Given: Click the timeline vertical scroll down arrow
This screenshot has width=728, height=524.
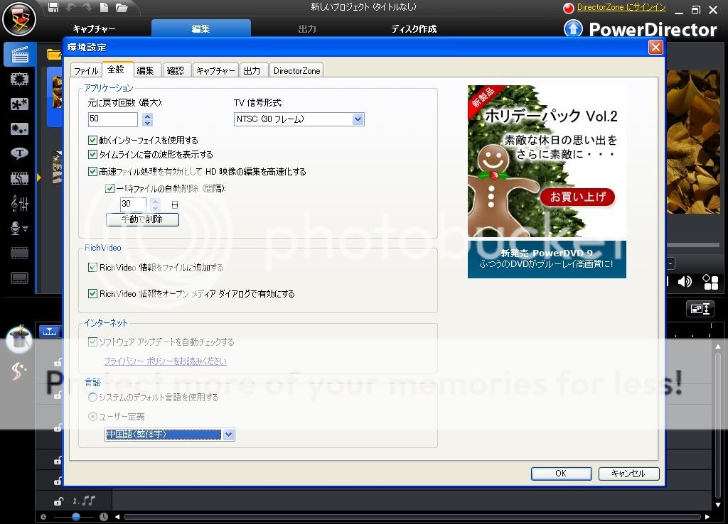Looking at the screenshot, I should click(718, 505).
